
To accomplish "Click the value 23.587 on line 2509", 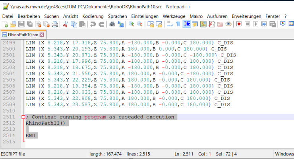I will point(81,105).
